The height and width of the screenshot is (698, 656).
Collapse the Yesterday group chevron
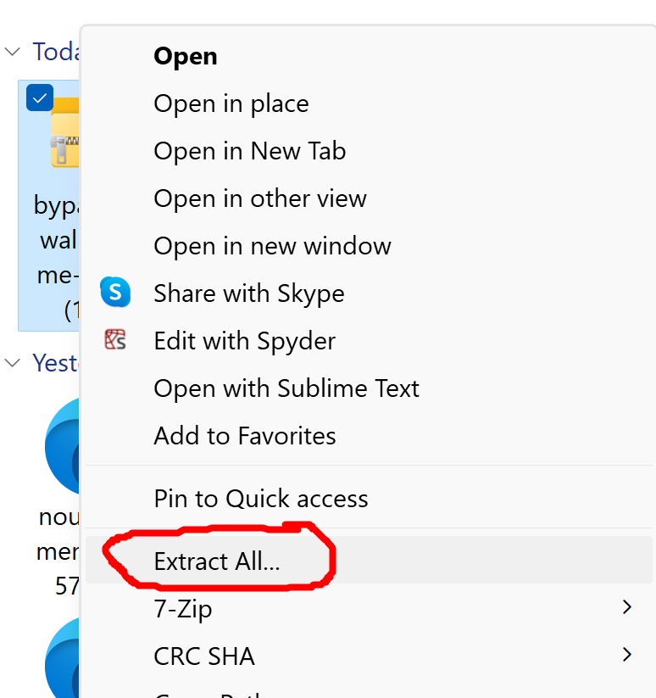pos(13,363)
